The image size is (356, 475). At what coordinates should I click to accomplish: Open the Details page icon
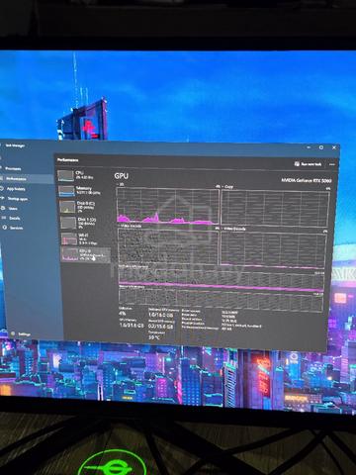tap(4, 218)
